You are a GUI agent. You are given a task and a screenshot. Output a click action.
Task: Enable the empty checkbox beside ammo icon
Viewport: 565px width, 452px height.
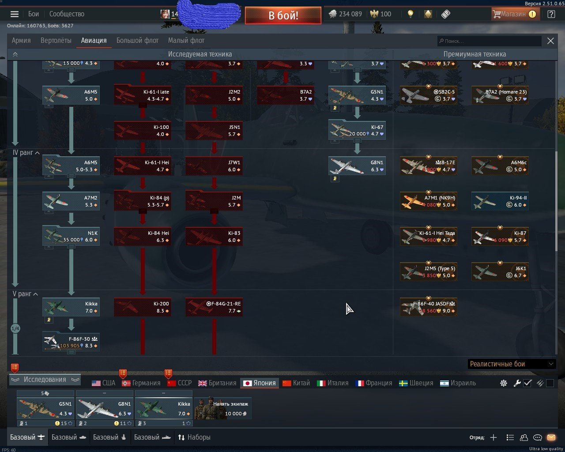pos(550,383)
